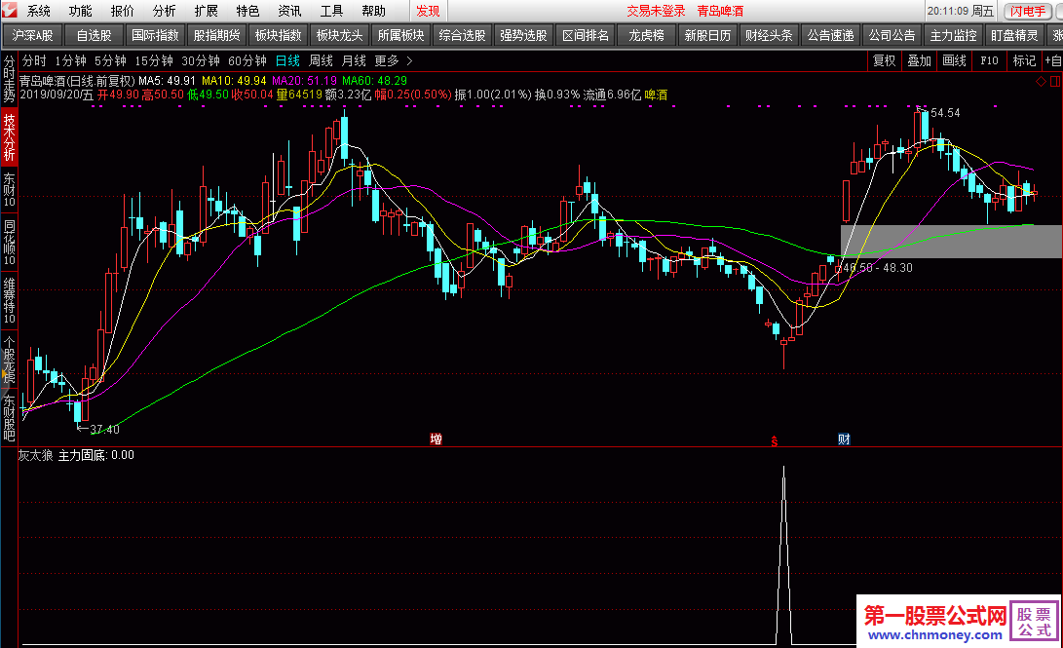Switch to 周线 weekly tab

pos(321,61)
